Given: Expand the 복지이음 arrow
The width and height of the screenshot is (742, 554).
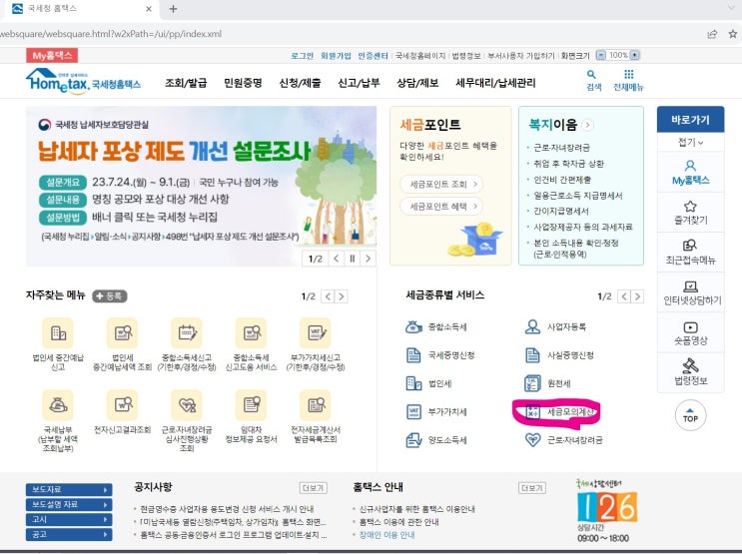Looking at the screenshot, I should (x=588, y=125).
